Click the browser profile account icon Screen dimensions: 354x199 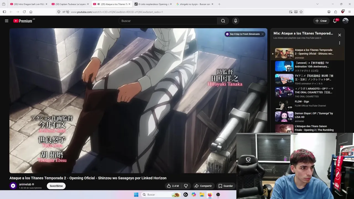click(x=329, y=12)
